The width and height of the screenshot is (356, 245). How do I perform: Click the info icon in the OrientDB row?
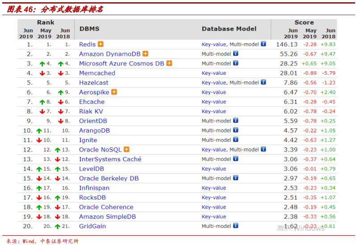(x=236, y=120)
